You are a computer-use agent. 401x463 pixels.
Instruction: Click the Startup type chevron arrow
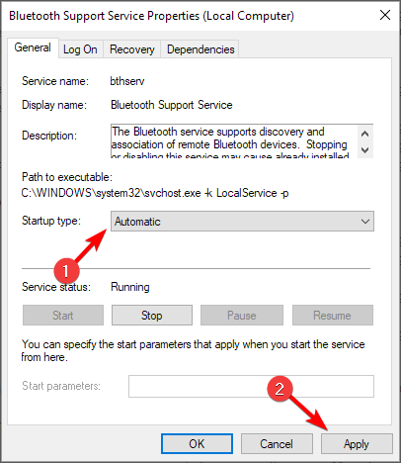[365, 222]
